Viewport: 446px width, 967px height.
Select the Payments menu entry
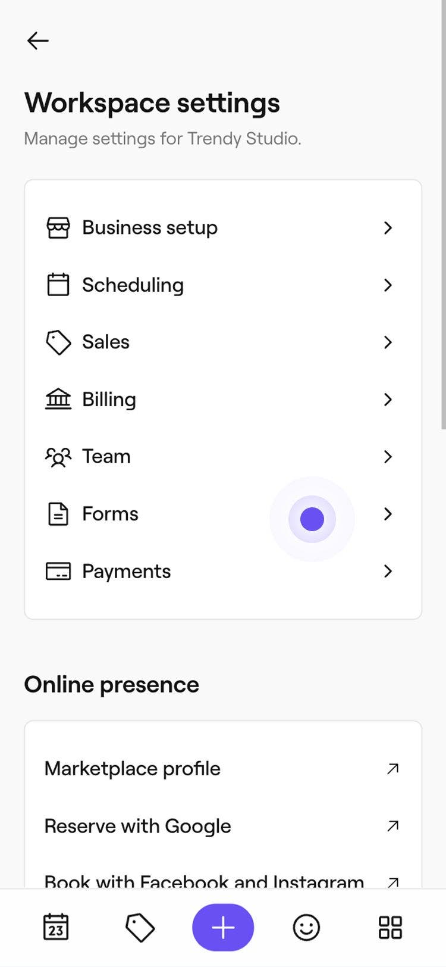pos(127,571)
